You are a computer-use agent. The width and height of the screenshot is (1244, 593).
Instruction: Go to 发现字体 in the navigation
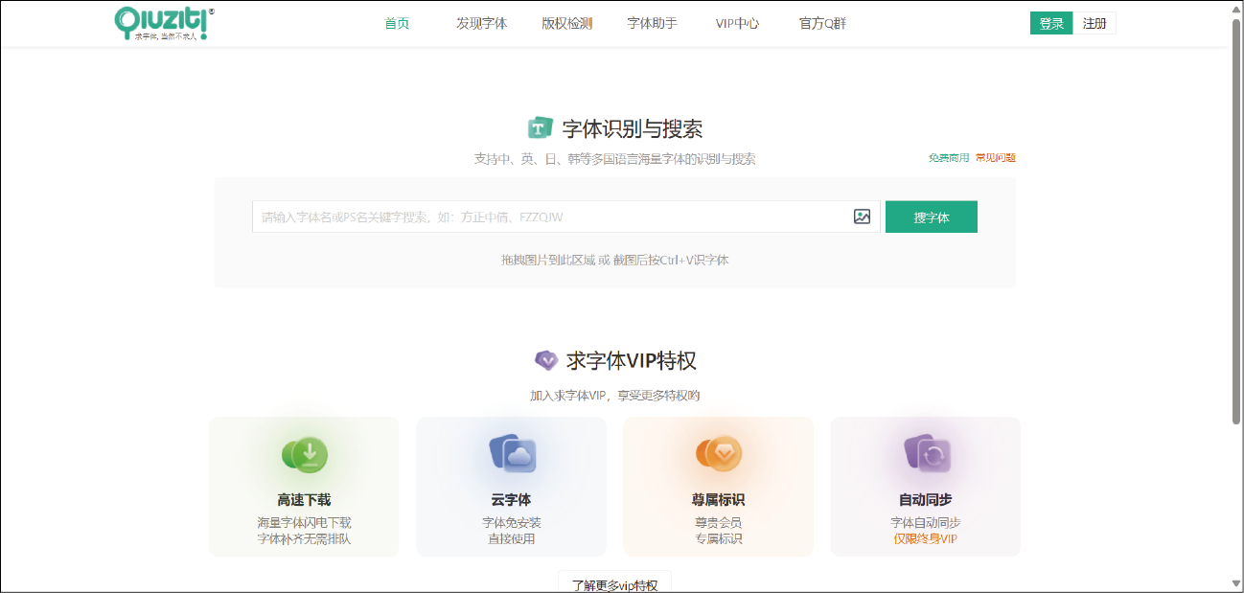coord(481,24)
